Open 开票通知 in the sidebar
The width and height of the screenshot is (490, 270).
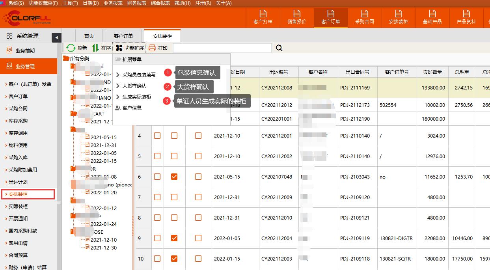[x=18, y=218]
